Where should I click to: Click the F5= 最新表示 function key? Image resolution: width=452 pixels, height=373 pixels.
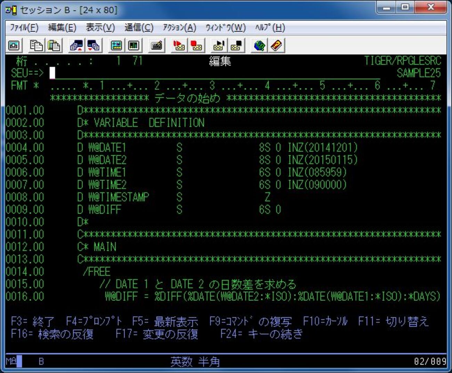165,321
